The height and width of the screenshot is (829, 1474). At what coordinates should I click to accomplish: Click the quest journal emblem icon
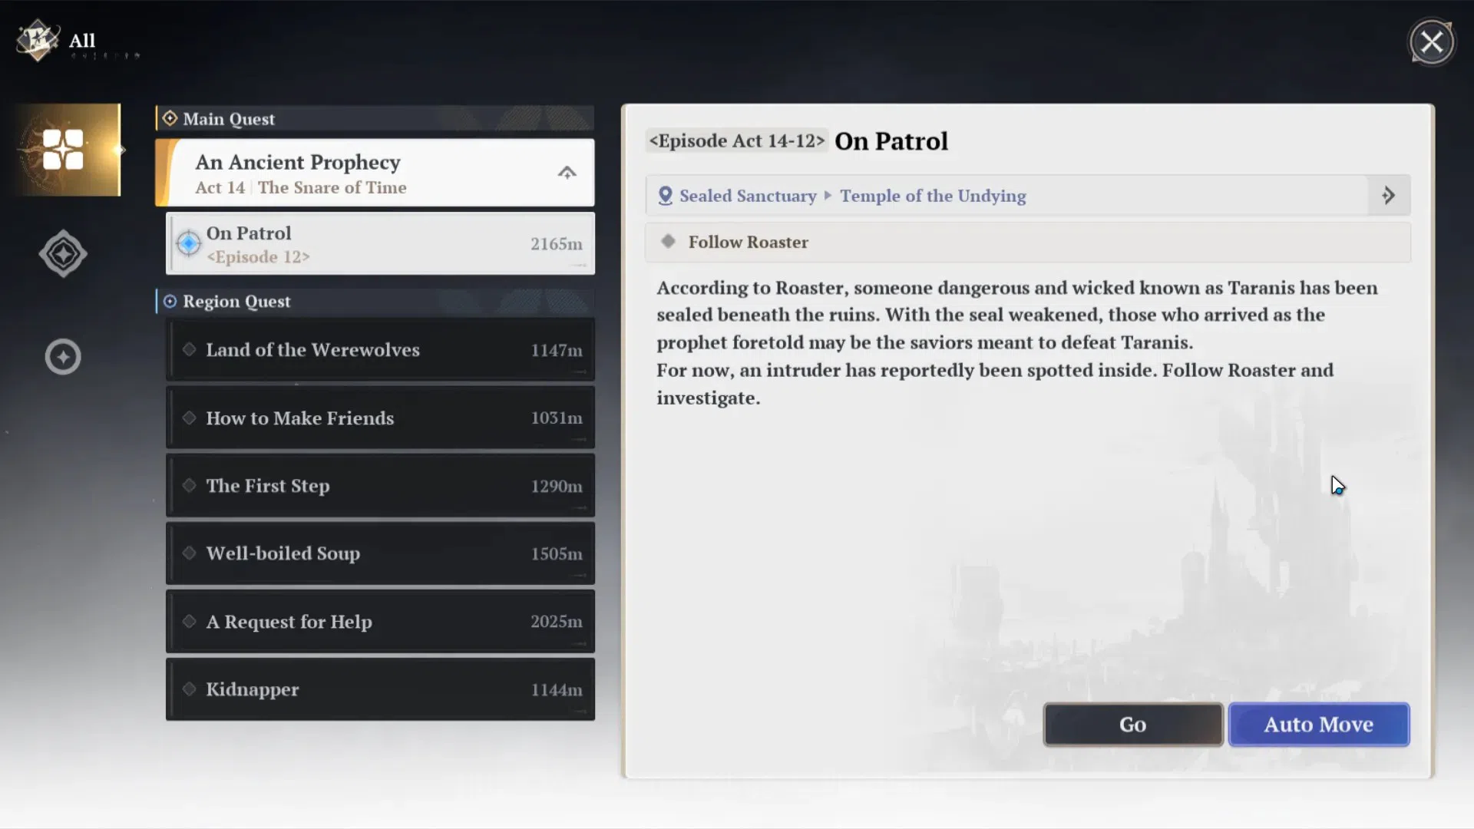pos(37,41)
